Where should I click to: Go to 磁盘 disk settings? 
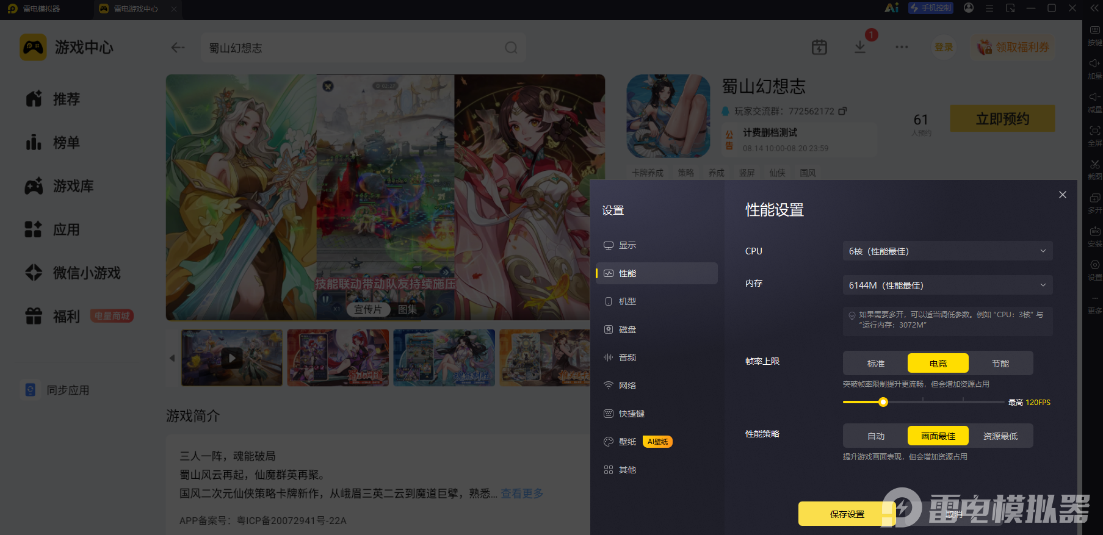tap(656, 329)
